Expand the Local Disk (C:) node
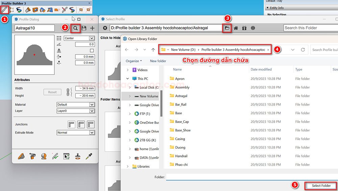Screen dimensions: 338x191 pos(130,87)
